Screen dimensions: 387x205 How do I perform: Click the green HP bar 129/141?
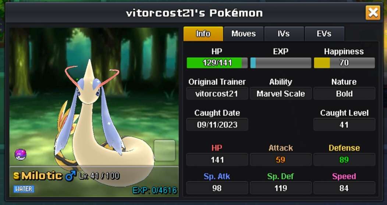[217, 63]
